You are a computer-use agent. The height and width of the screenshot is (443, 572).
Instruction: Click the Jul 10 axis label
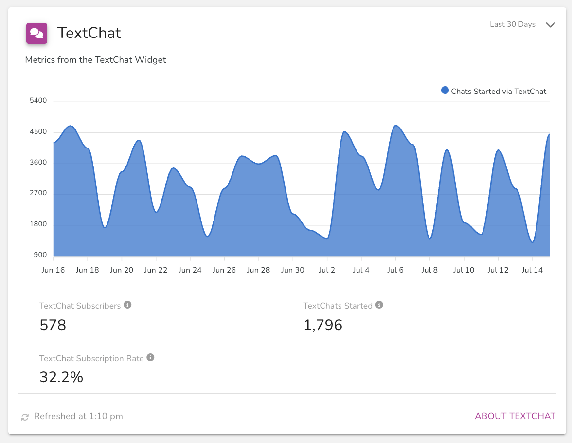[x=464, y=270]
